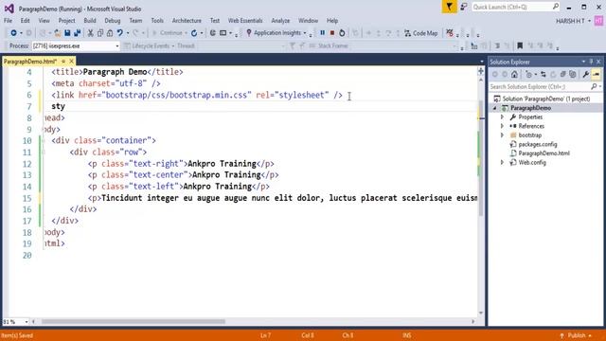Collapse the ParagraphDemo project node

click(x=495, y=108)
